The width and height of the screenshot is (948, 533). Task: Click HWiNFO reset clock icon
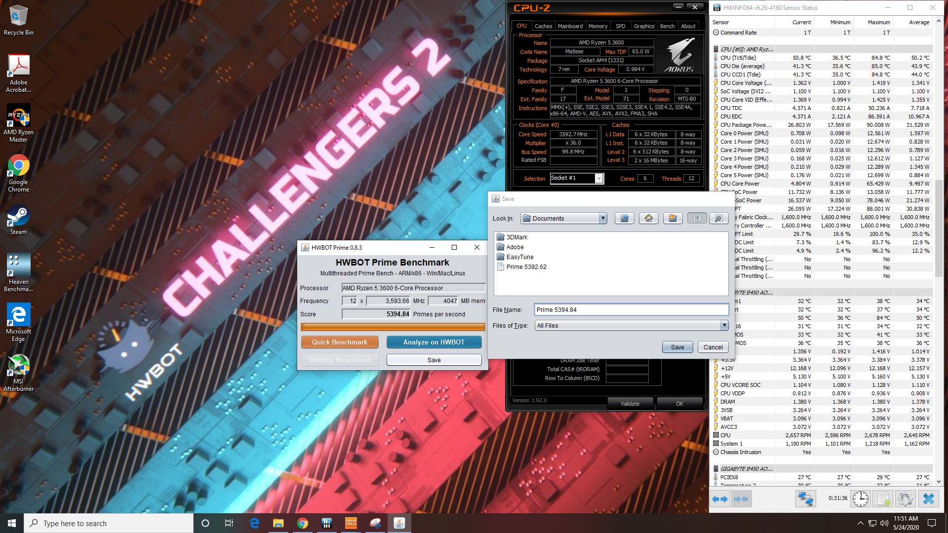pyautogui.click(x=861, y=499)
